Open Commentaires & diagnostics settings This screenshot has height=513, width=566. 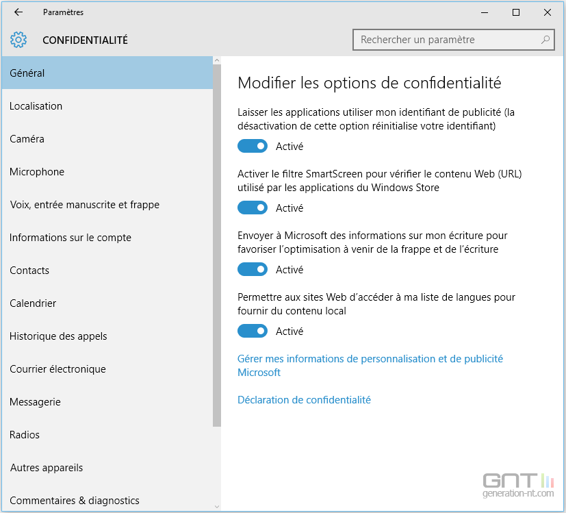(x=70, y=501)
